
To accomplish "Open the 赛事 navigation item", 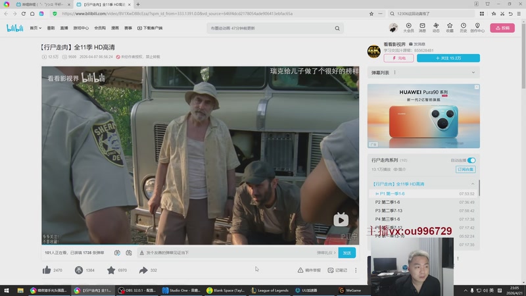I will click(128, 28).
